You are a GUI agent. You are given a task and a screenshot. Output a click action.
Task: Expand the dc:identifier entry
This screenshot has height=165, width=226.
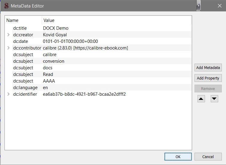click(x=8, y=94)
